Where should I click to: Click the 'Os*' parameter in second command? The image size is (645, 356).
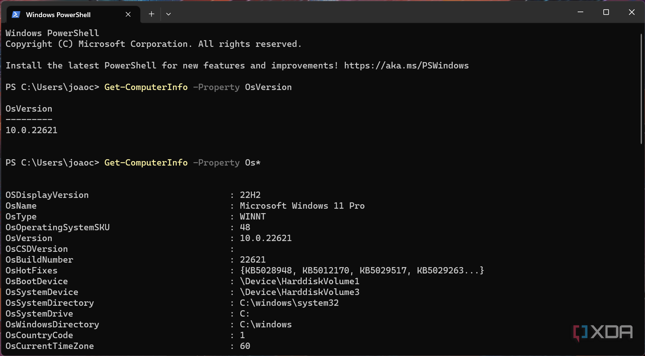click(x=253, y=163)
